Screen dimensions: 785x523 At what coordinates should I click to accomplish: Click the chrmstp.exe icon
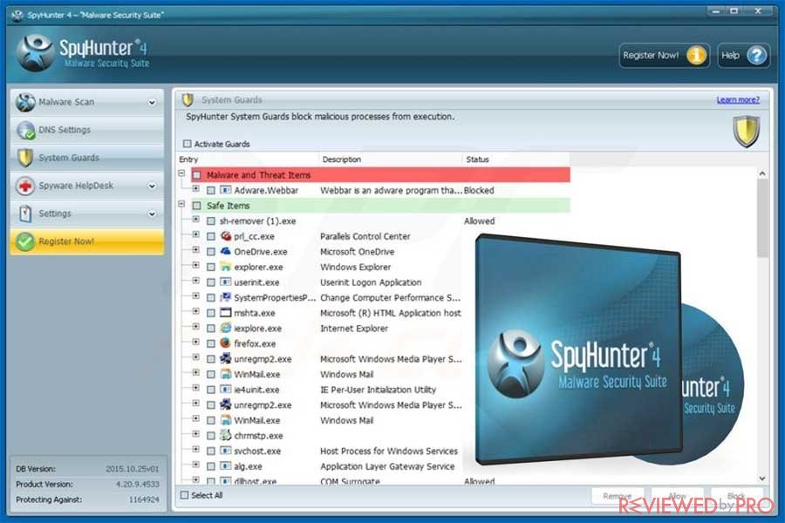(x=226, y=435)
